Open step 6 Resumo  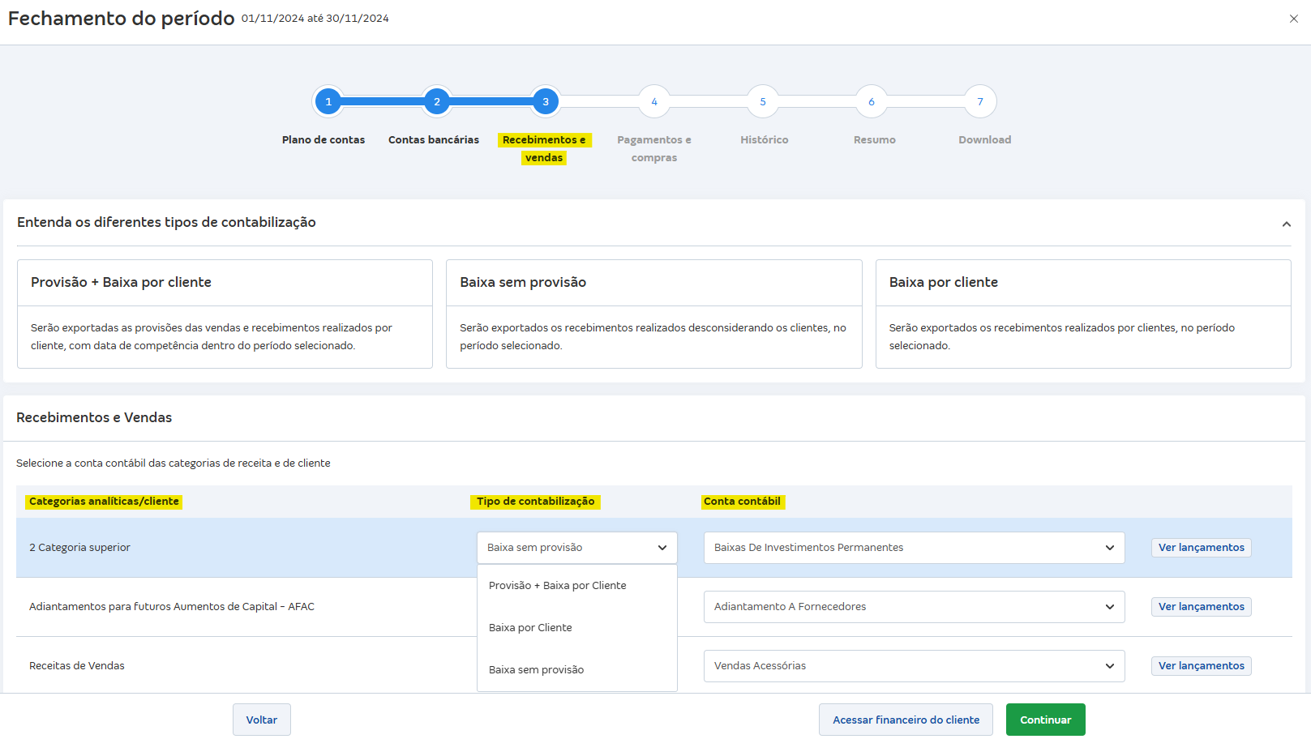[x=872, y=101]
